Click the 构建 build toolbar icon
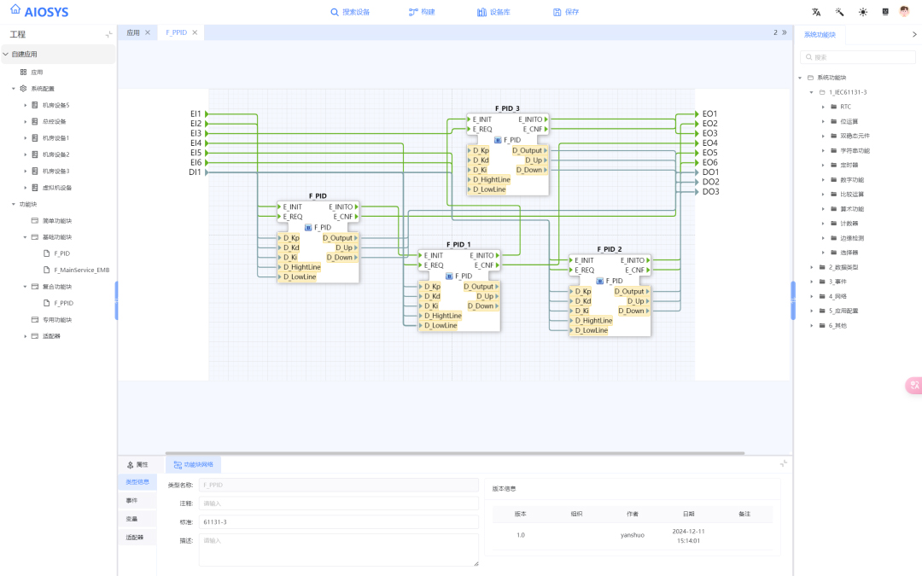Viewport: 922px width, 576px height. click(x=413, y=12)
